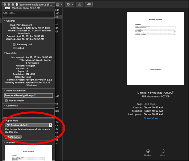Click the large Banner Navigation document thumbnail
Viewport: 189px width, 161px height.
[x=155, y=48]
